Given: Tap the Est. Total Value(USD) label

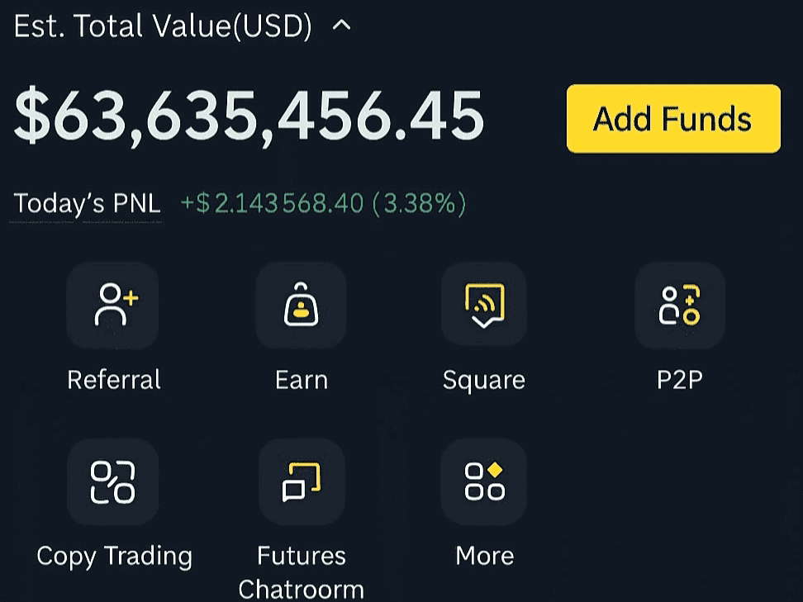Looking at the screenshot, I should (x=163, y=26).
